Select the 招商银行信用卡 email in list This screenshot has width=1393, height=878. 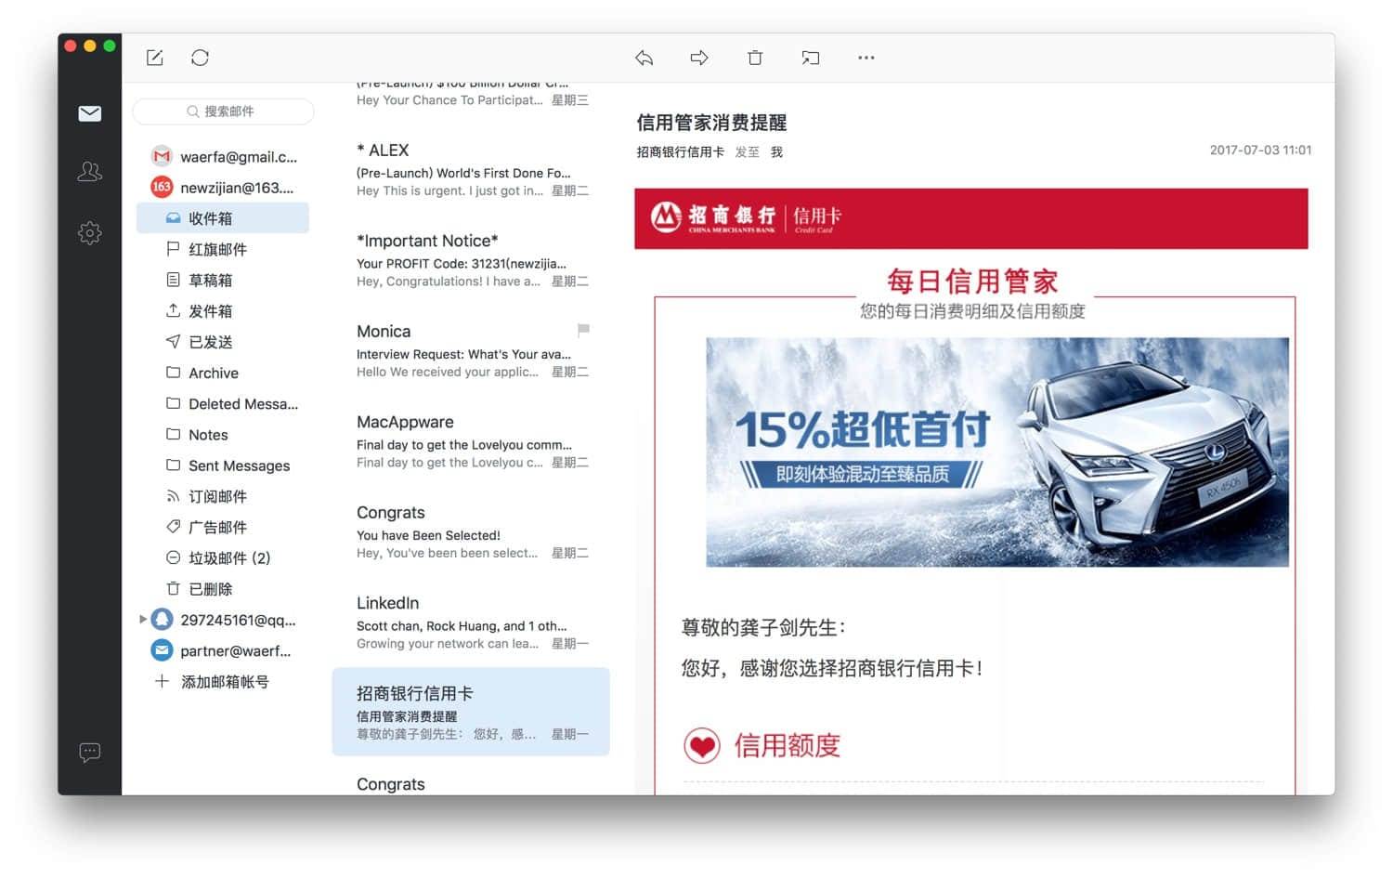471,712
